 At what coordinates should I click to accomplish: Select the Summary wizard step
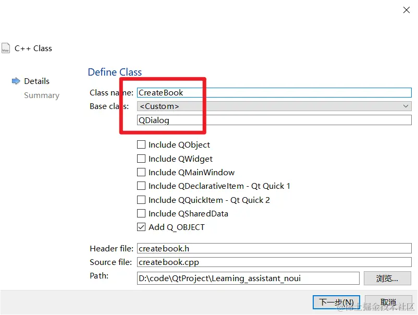[x=42, y=95]
